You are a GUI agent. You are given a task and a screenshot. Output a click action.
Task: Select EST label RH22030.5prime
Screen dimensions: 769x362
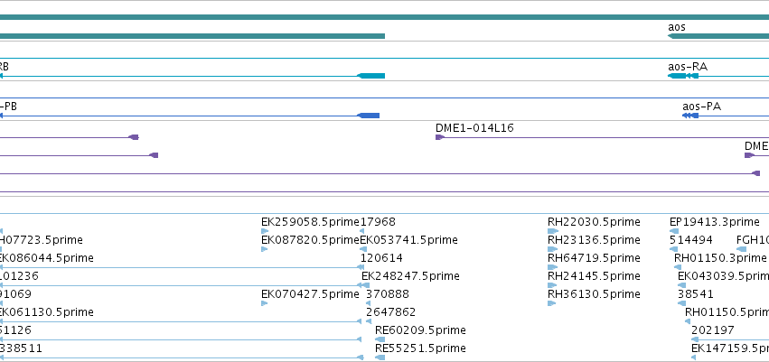click(x=594, y=222)
